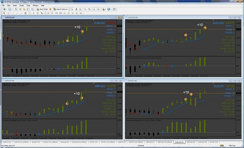The image size is (244, 148).
Task: Select the Text Label tool
Action: pyautogui.click(x=37, y=13)
